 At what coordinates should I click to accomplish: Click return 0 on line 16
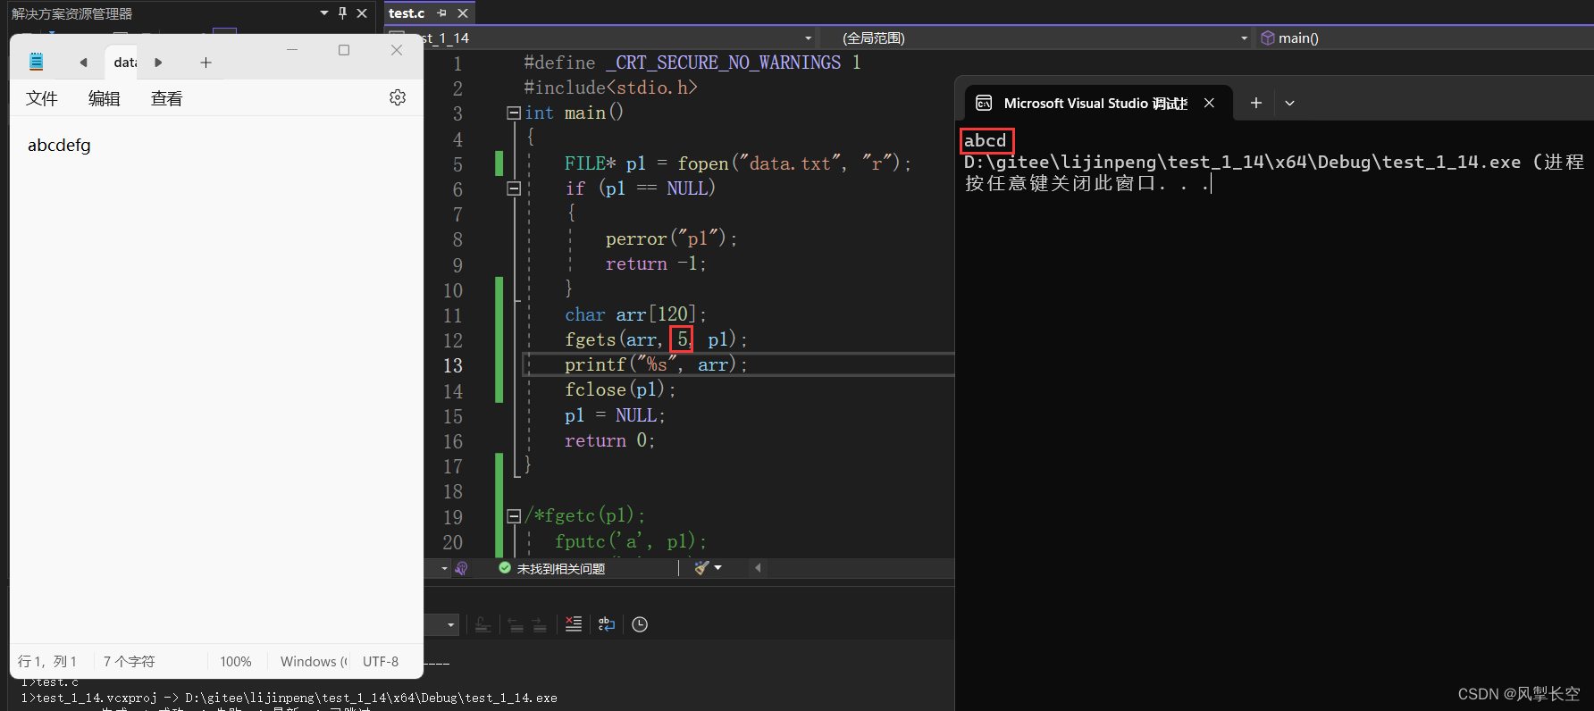point(609,440)
